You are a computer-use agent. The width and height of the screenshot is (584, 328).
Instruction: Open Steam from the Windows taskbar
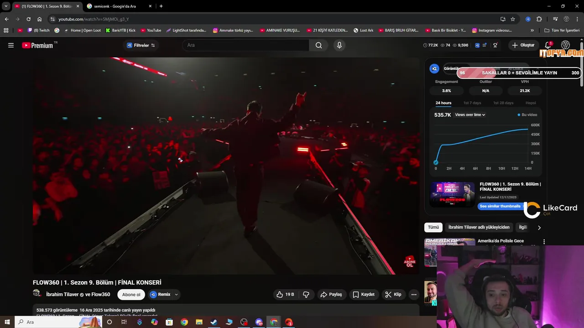214,322
